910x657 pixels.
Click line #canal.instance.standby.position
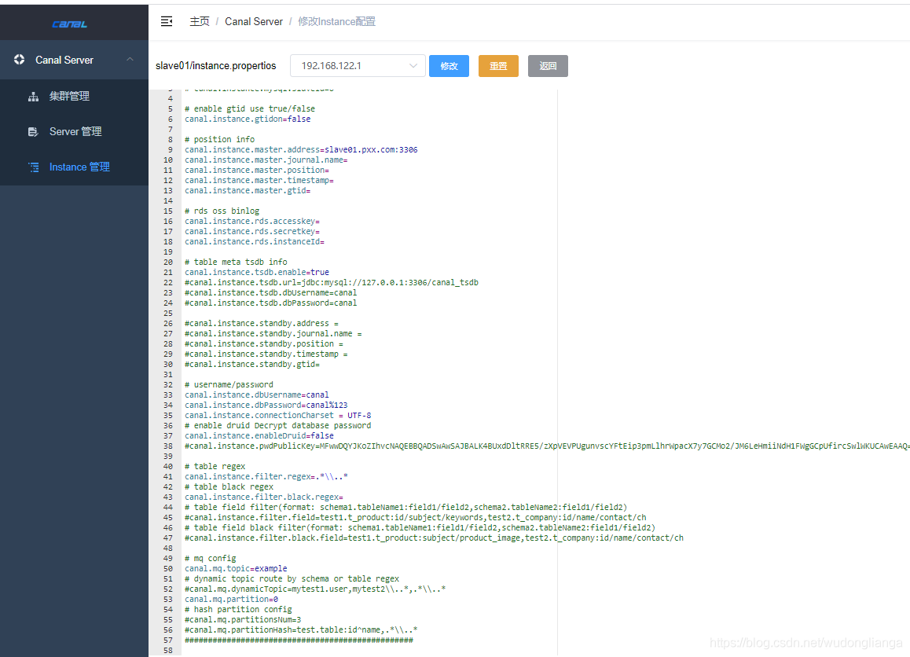pos(264,344)
